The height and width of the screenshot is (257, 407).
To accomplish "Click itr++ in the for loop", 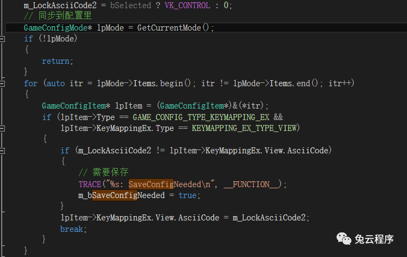I will [x=340, y=83].
